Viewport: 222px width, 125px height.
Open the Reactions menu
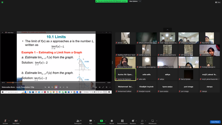pos(133,122)
